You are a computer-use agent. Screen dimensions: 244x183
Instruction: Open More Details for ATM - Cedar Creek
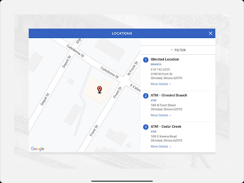coord(161,146)
